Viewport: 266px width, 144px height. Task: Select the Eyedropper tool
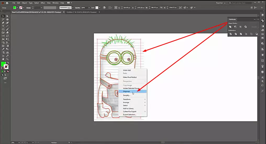click(3, 49)
